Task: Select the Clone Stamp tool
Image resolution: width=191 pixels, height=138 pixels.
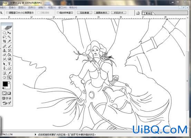Action: tap(4, 50)
